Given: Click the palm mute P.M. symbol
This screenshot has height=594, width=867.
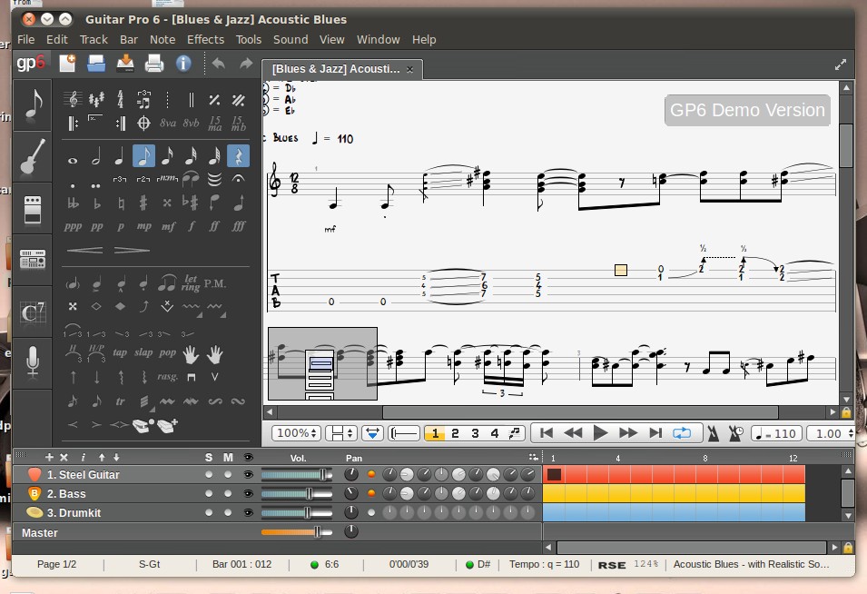Looking at the screenshot, I should pyautogui.click(x=215, y=284).
